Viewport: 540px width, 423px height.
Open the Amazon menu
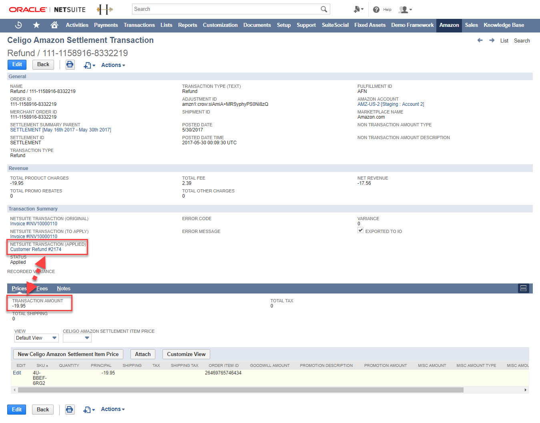[449, 25]
